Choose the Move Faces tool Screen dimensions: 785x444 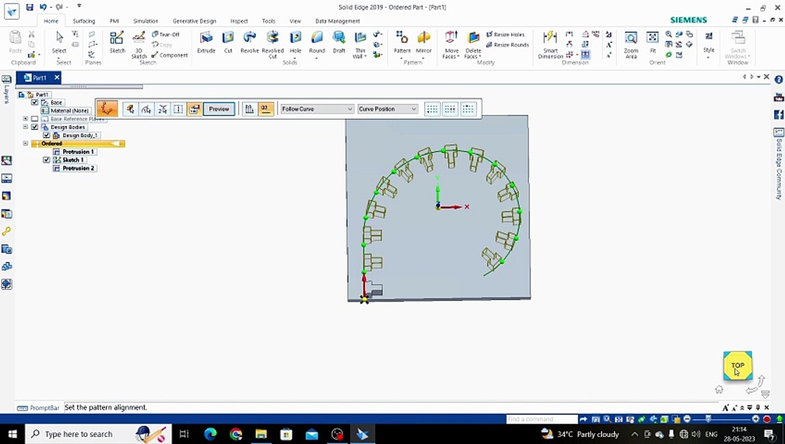point(451,44)
